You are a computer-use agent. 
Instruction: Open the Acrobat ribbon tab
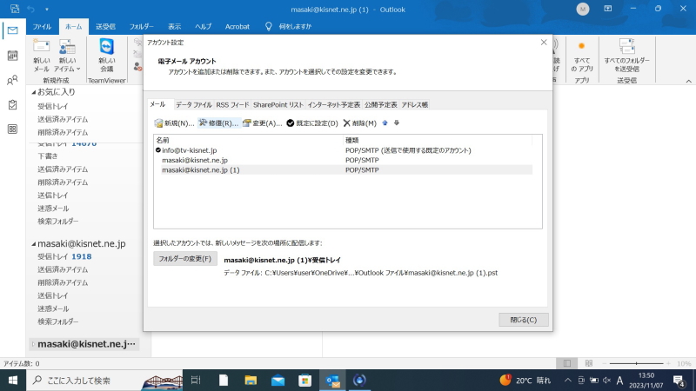click(x=237, y=27)
